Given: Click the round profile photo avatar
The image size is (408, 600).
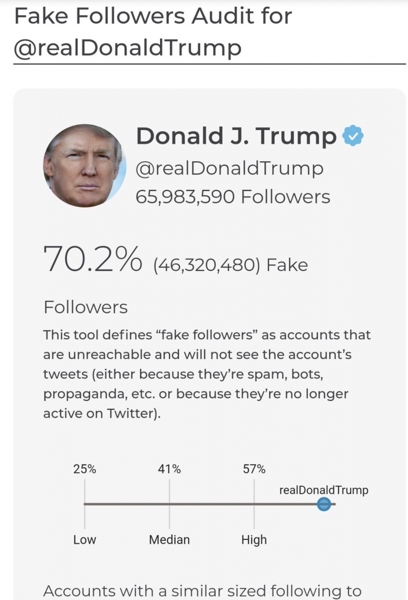Looking at the screenshot, I should point(85,166).
